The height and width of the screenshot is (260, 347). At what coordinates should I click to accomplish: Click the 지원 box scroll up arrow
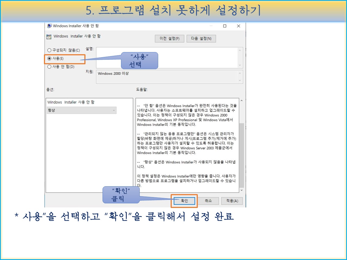[240, 73]
